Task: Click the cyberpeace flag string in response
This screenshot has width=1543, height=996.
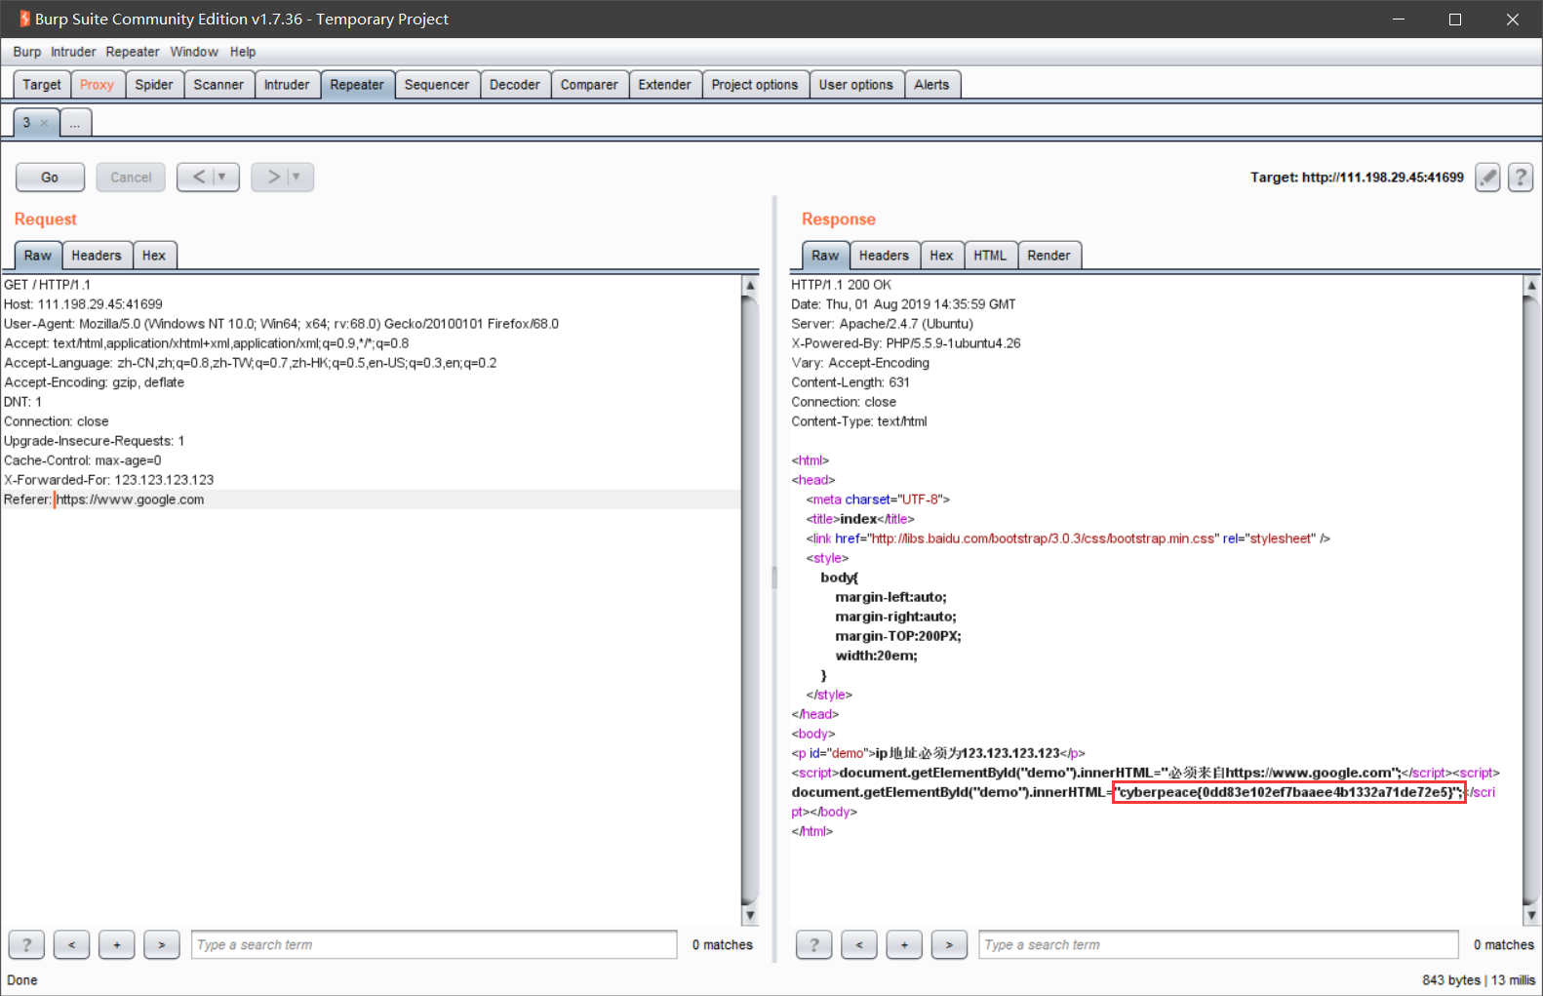Action: [x=1289, y=792]
